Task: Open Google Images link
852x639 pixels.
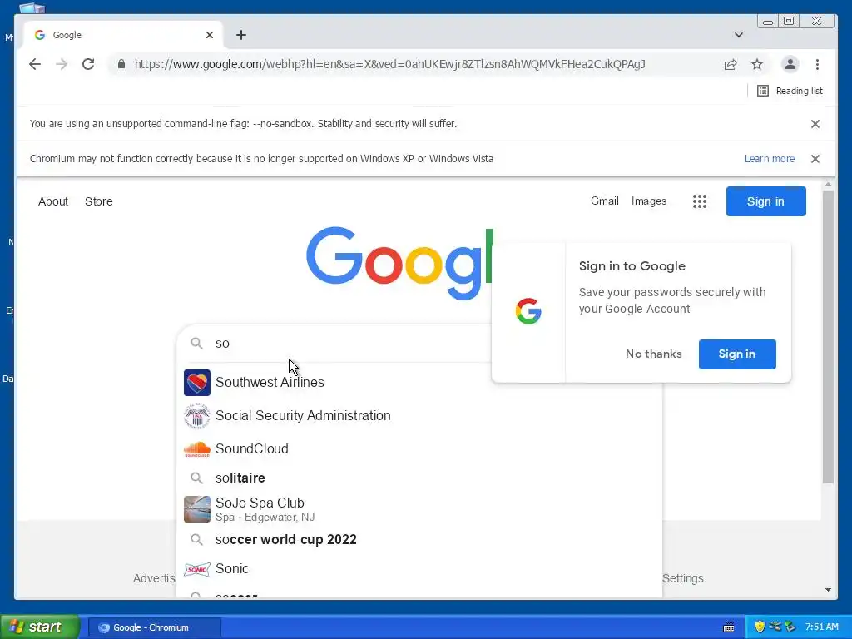Action: tap(649, 201)
